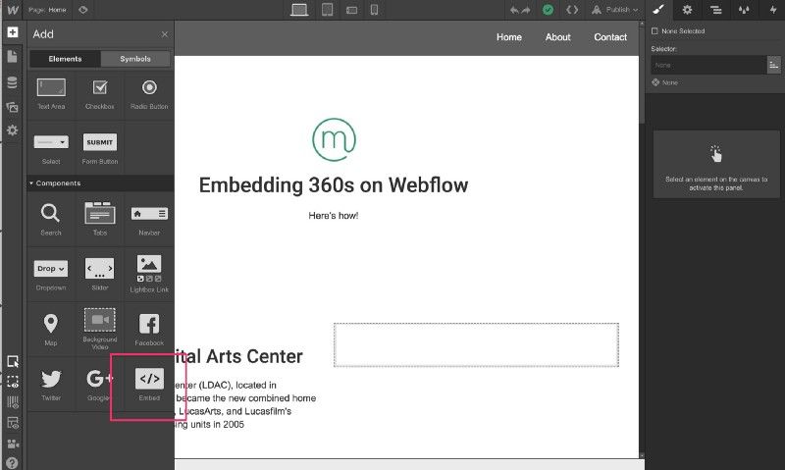Toggle the None Selected checkbox

click(x=654, y=31)
